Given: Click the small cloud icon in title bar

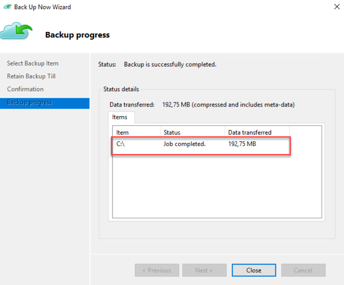Looking at the screenshot, I should tap(7, 7).
